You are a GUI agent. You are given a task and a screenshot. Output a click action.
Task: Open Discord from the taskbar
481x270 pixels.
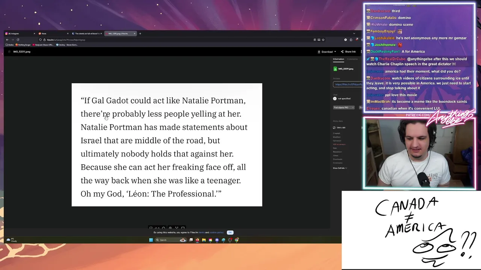point(217,240)
